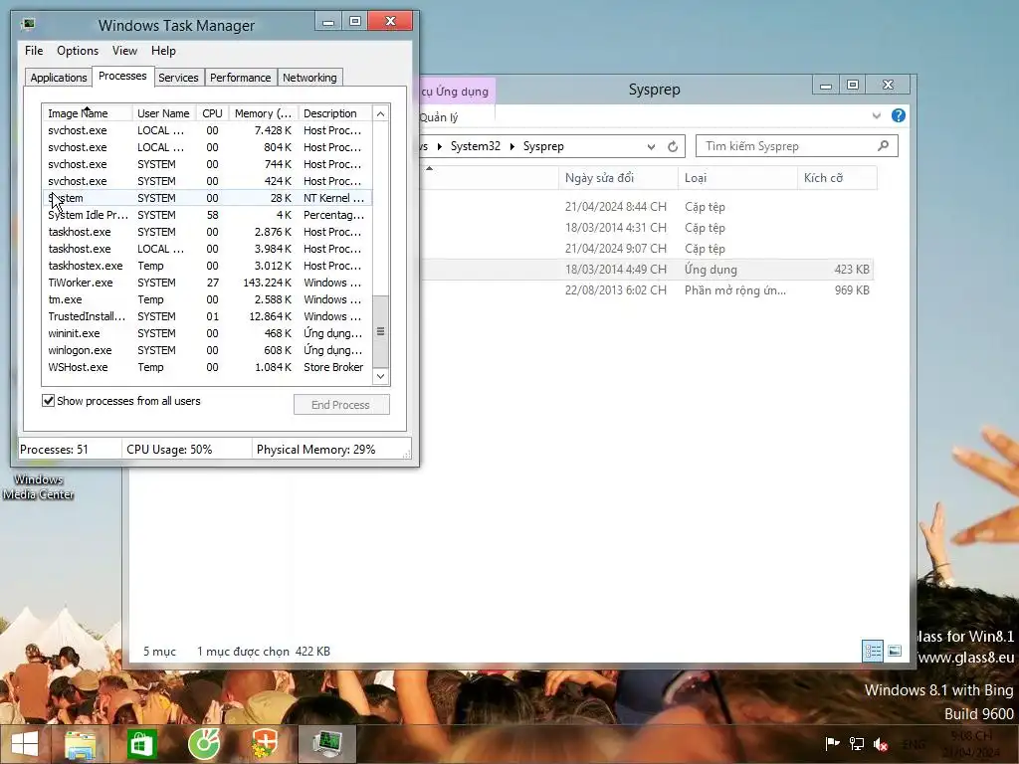The image size is (1019, 764).
Task: Sort Sysprep files by Loại column
Action: point(737,178)
